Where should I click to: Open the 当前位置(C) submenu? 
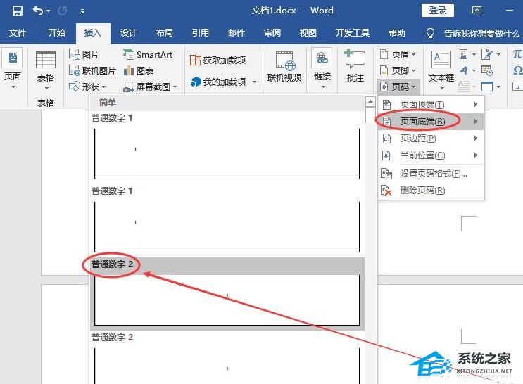tap(431, 155)
